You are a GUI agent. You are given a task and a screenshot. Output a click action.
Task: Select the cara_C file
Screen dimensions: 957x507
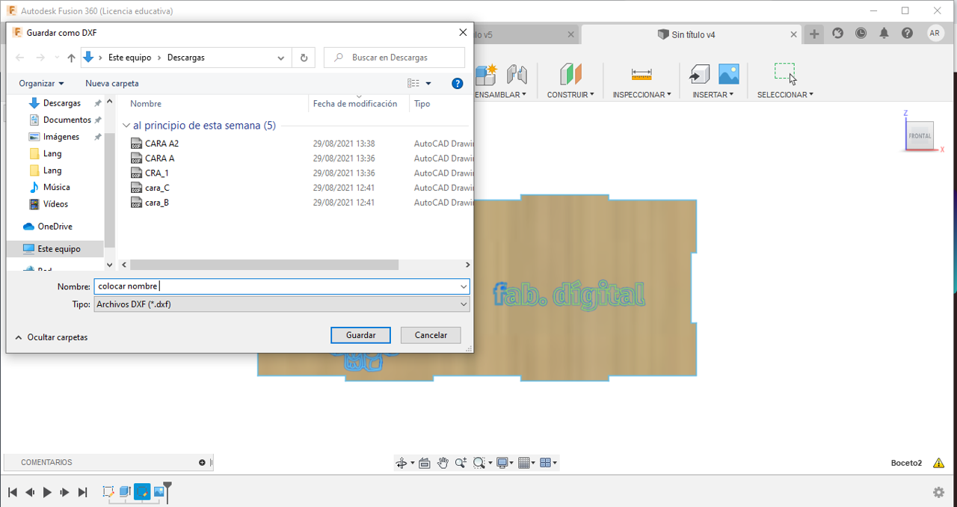(x=157, y=188)
